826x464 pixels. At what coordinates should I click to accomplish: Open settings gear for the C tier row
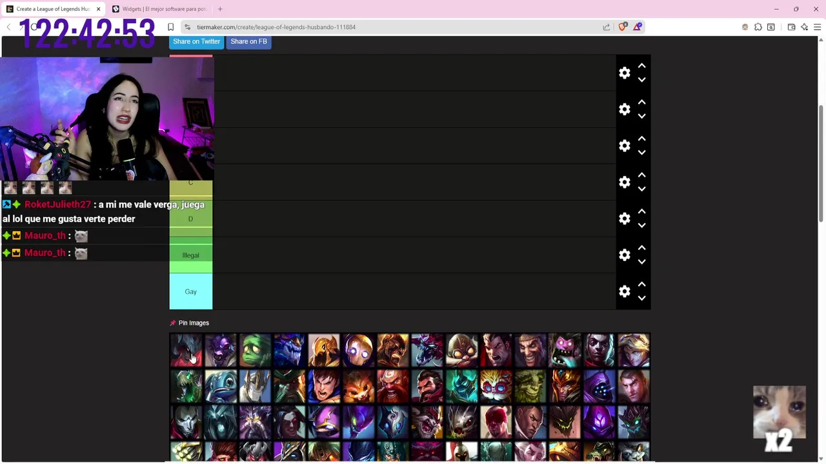[x=624, y=182]
